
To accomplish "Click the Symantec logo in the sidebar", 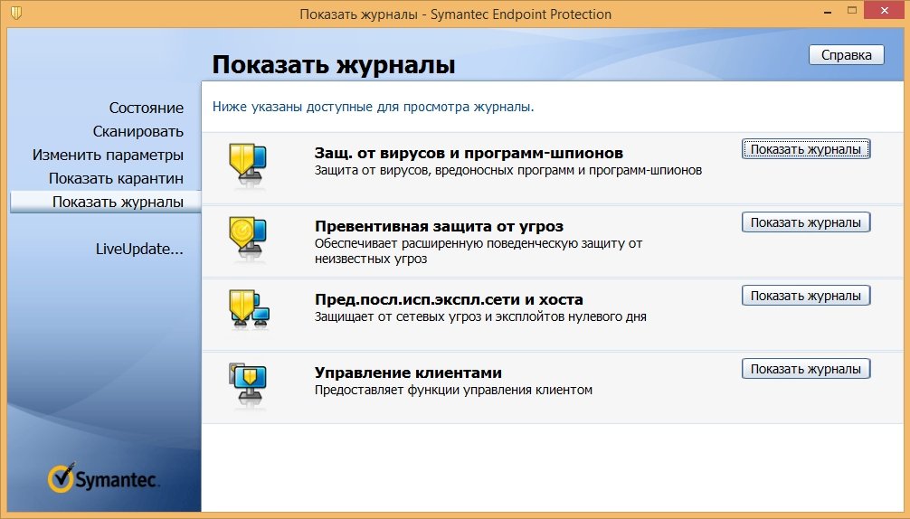I will [103, 477].
